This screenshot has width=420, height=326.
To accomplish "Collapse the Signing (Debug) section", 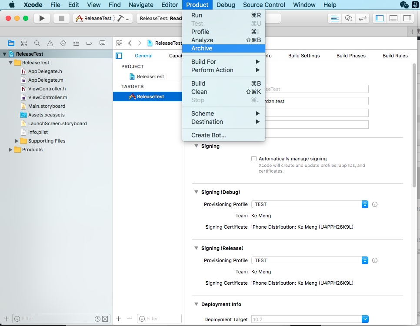I will 197,192.
